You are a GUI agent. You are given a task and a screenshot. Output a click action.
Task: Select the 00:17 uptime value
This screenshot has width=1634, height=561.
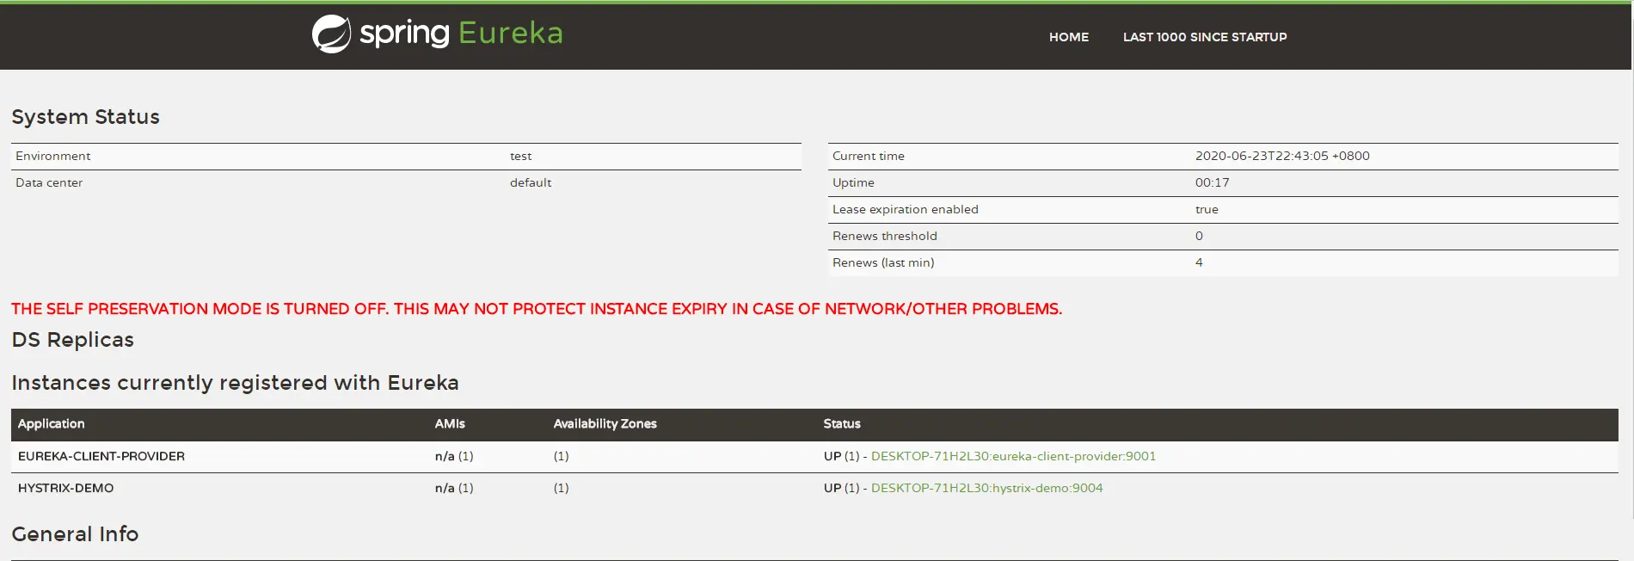1213,182
